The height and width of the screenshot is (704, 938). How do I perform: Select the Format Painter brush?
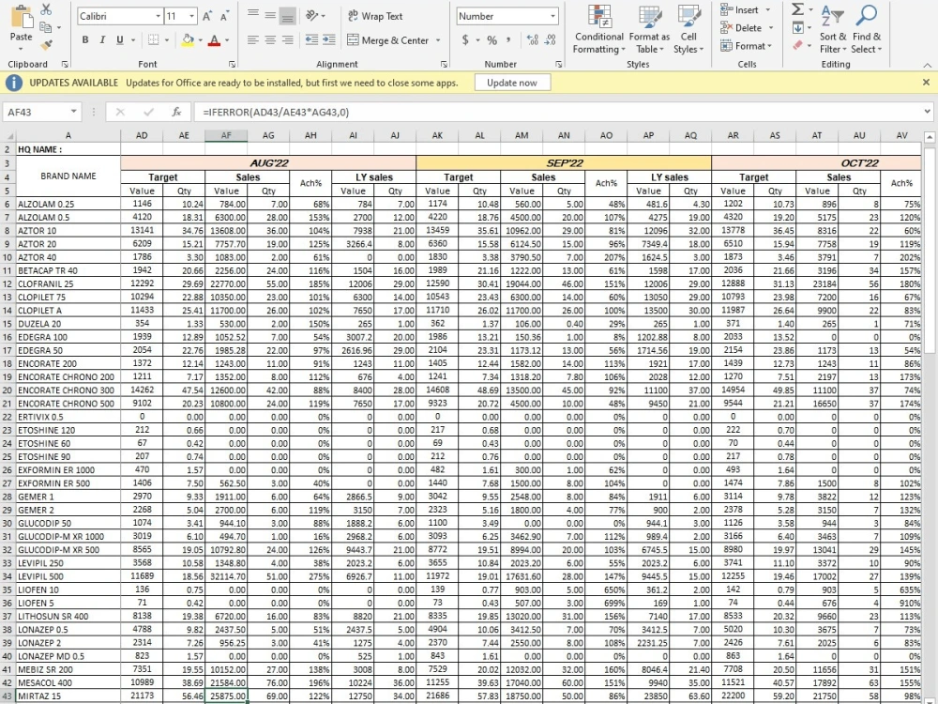click(x=46, y=45)
